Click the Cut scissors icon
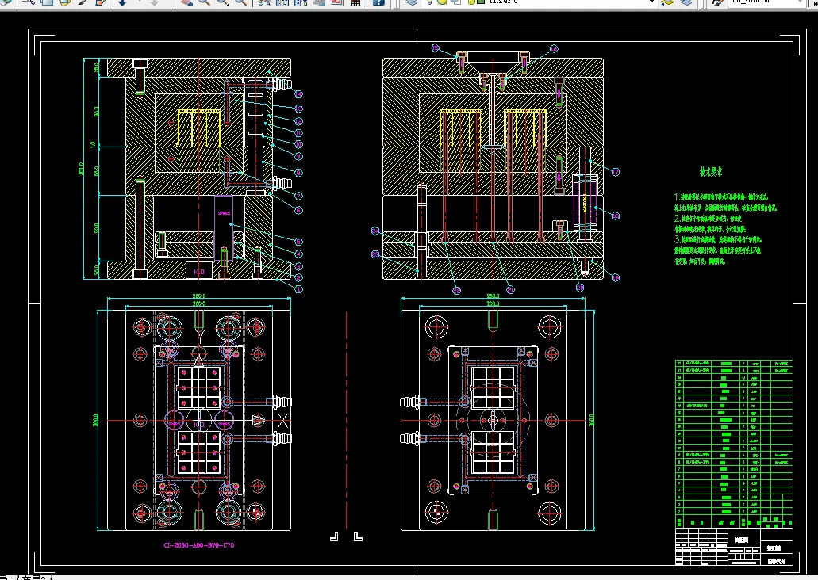 point(29,2)
